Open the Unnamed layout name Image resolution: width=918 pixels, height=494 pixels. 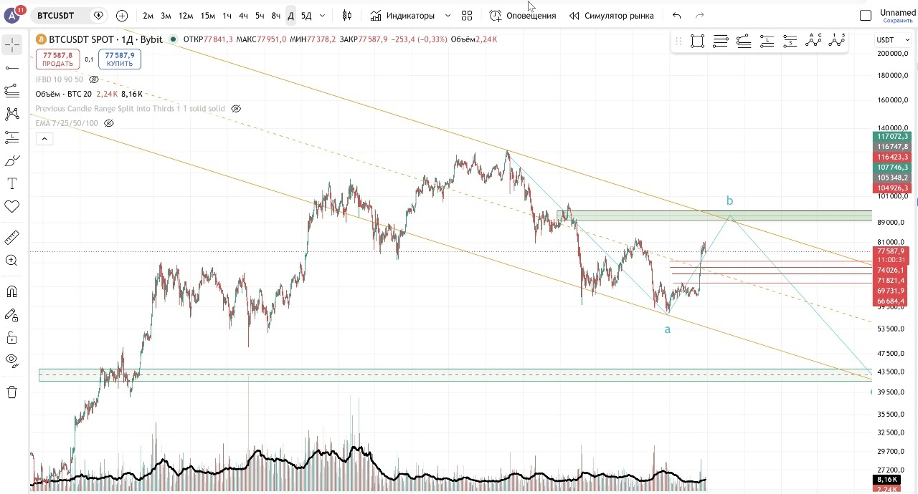pyautogui.click(x=898, y=12)
